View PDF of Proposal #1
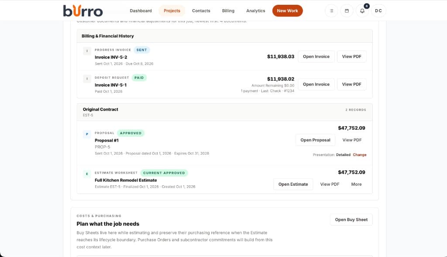The width and height of the screenshot is (447, 257). click(x=352, y=140)
